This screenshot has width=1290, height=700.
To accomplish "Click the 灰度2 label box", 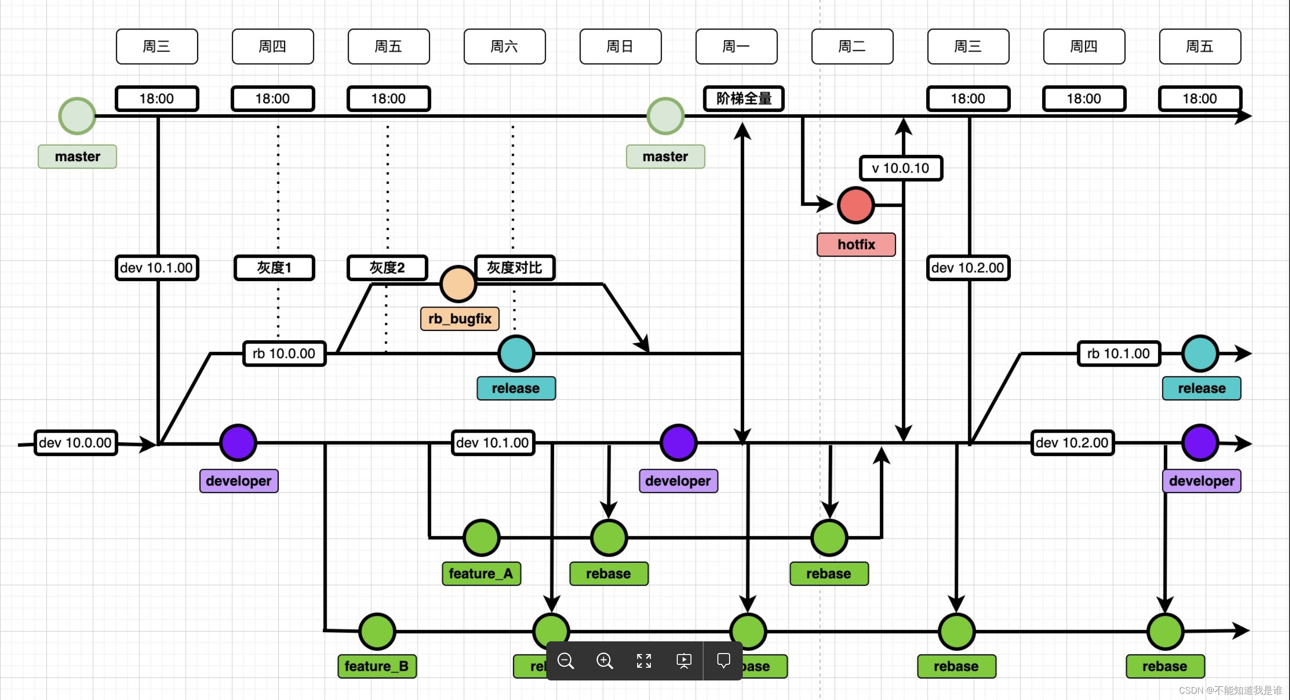I will click(387, 268).
